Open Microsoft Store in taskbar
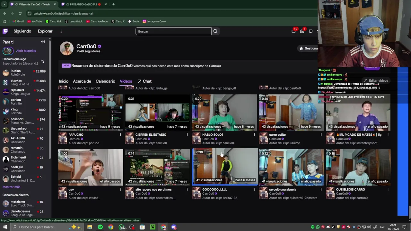Screen dimensions: 411x231 coord(142,227)
